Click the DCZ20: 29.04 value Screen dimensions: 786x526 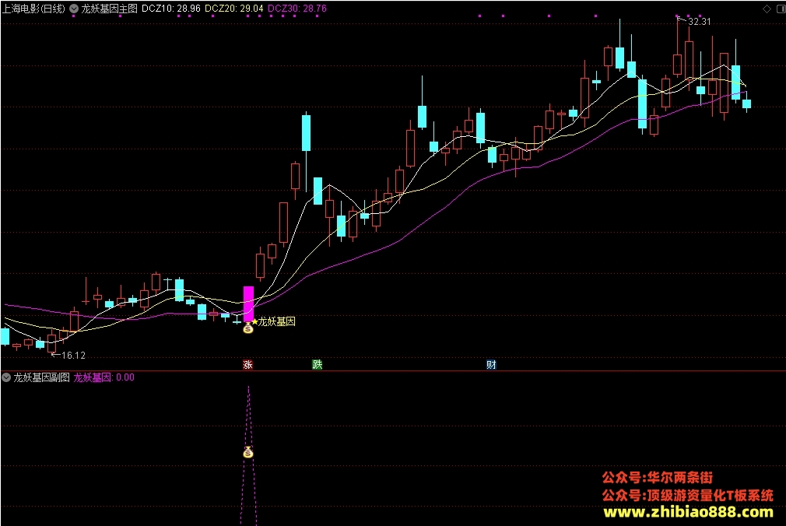coord(233,9)
